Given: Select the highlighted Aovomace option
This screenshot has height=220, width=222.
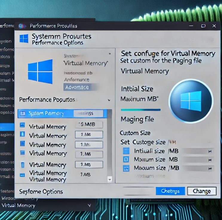Looking at the screenshot, I should click(80, 87).
